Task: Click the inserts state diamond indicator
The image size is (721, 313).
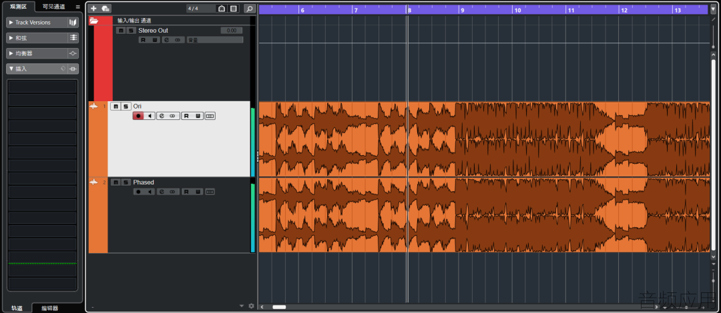Action: (63, 69)
